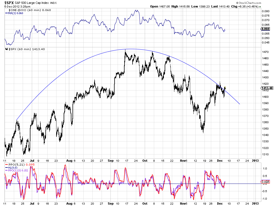Viewport: 274px width, 206px height.
Task: Click the 0.045 label on the top panel axis
Action: coord(266,42)
